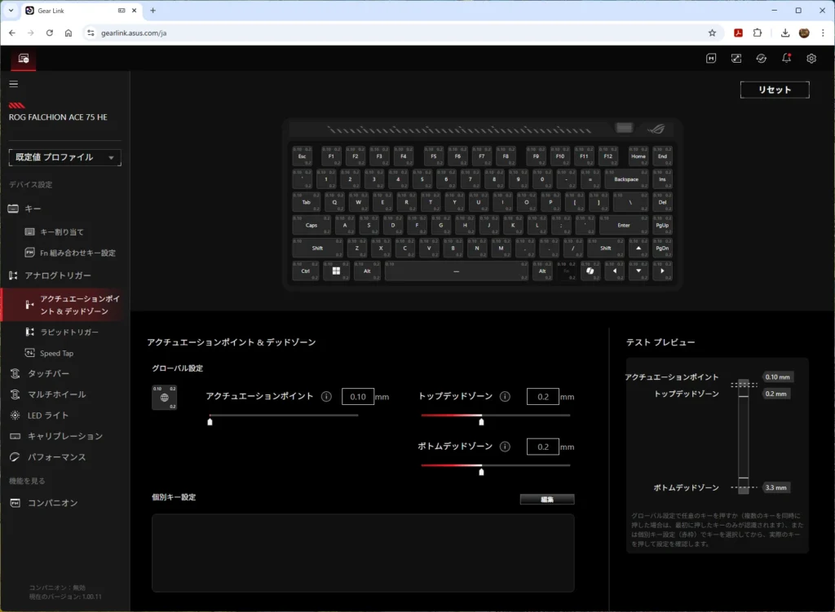Click 編集 button for individual key settings
835x612 pixels.
point(546,500)
